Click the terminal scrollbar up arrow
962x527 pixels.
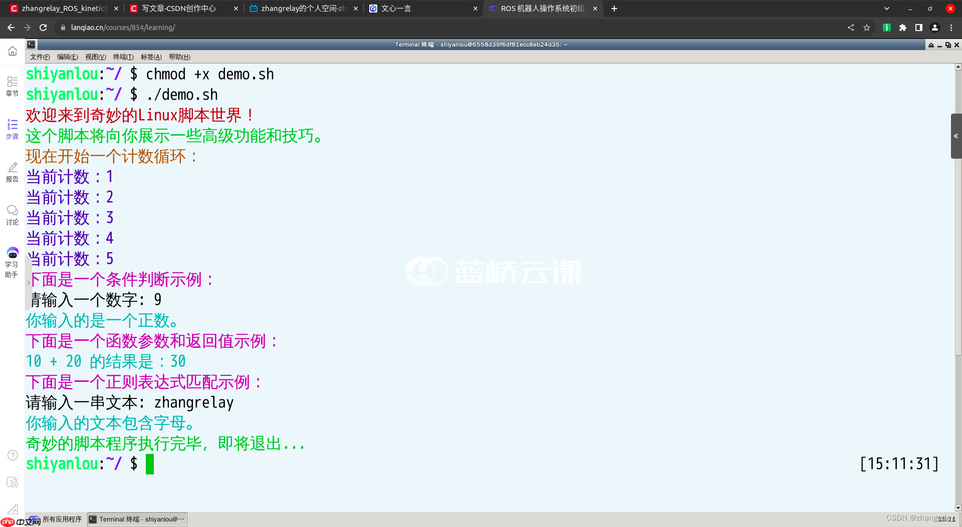click(958, 67)
